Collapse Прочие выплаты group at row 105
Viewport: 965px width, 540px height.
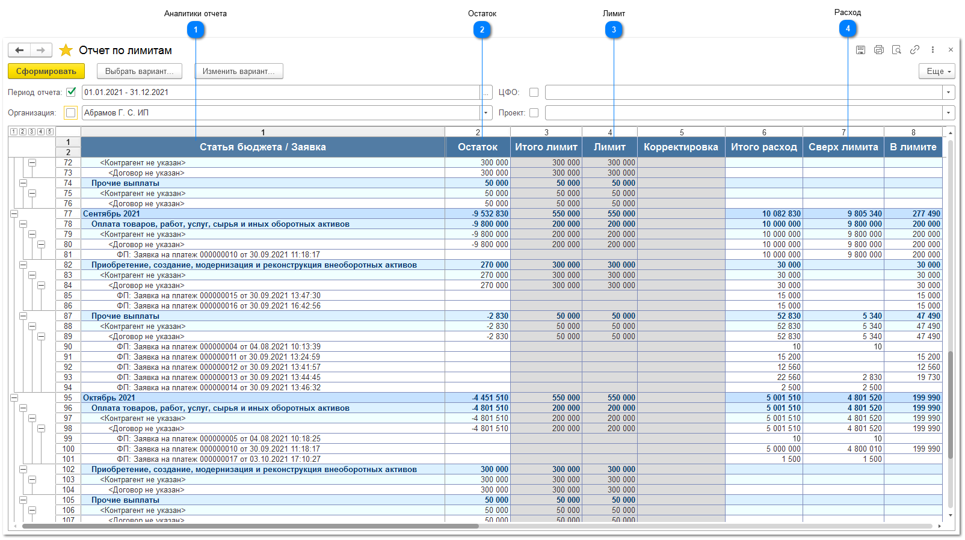point(23,500)
